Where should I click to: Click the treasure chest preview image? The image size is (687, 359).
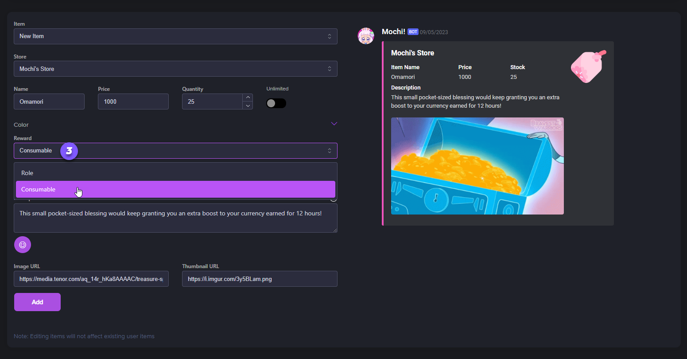[x=477, y=166]
